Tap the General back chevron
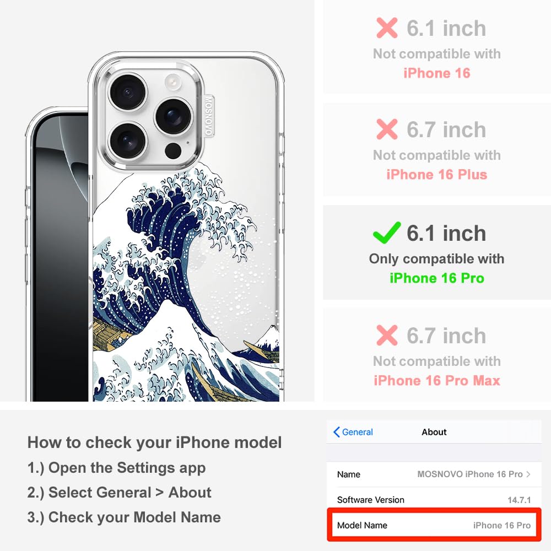The width and height of the screenshot is (551, 551). 336,432
